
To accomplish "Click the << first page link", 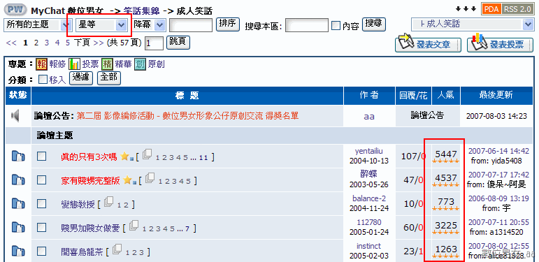I will coord(11,43).
